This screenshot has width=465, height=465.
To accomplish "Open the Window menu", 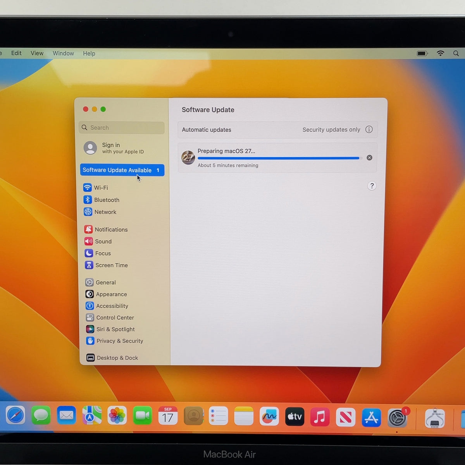I will coord(63,53).
